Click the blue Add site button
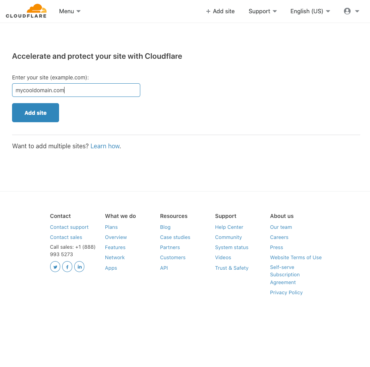Viewport: 370px width, 367px height. (x=36, y=113)
